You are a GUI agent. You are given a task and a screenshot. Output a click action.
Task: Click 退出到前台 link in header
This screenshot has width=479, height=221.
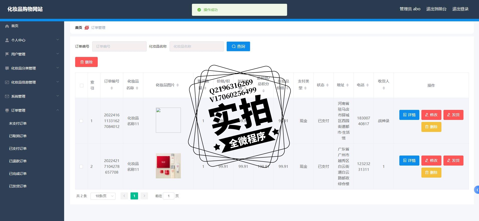pos(436,9)
